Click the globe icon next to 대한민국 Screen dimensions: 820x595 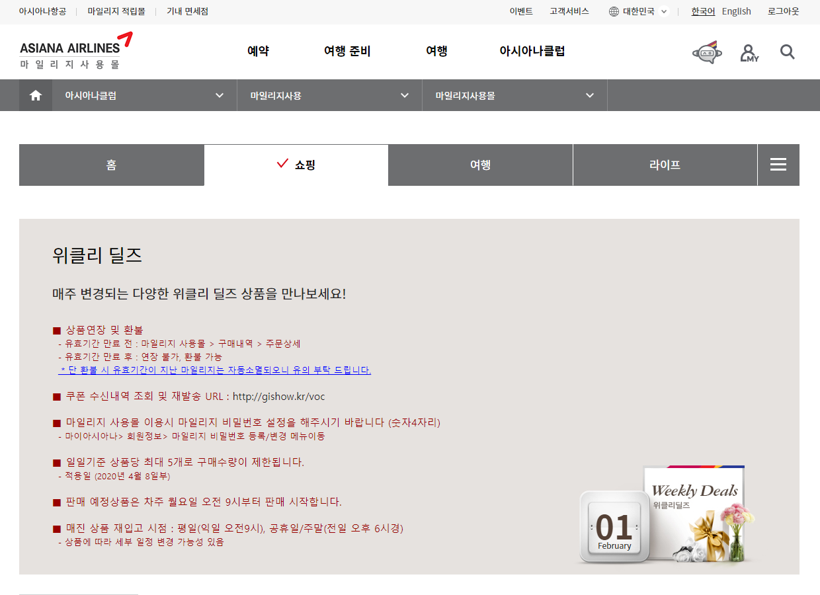tap(614, 11)
